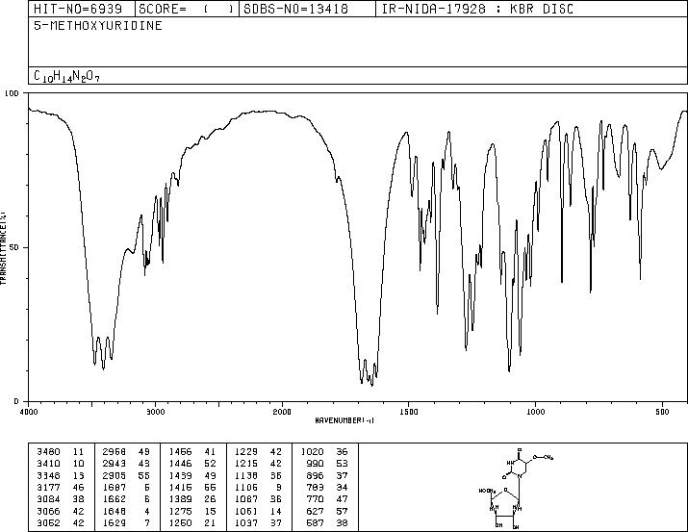Click the transmittance value 53 beside 990

tap(343, 464)
